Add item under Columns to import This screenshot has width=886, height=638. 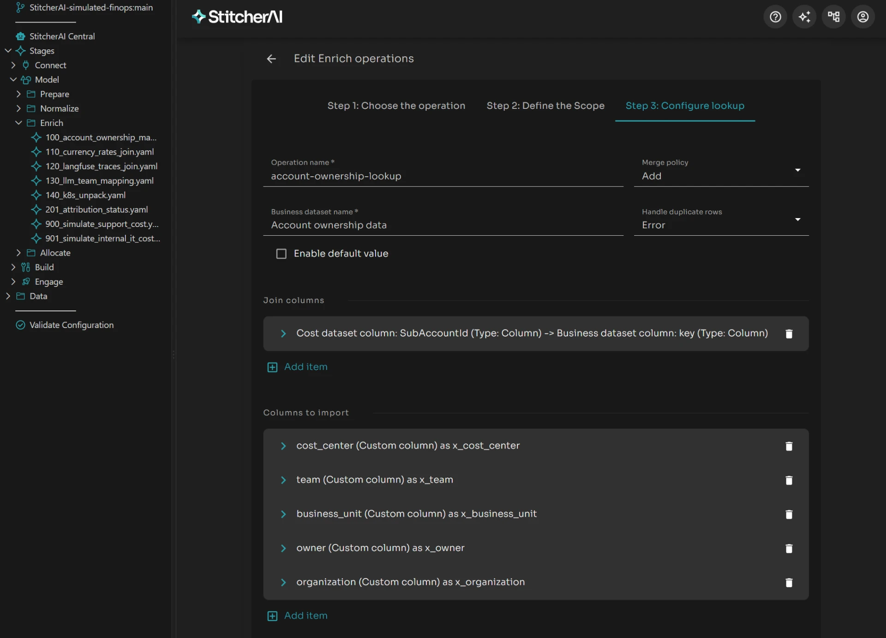coord(298,616)
